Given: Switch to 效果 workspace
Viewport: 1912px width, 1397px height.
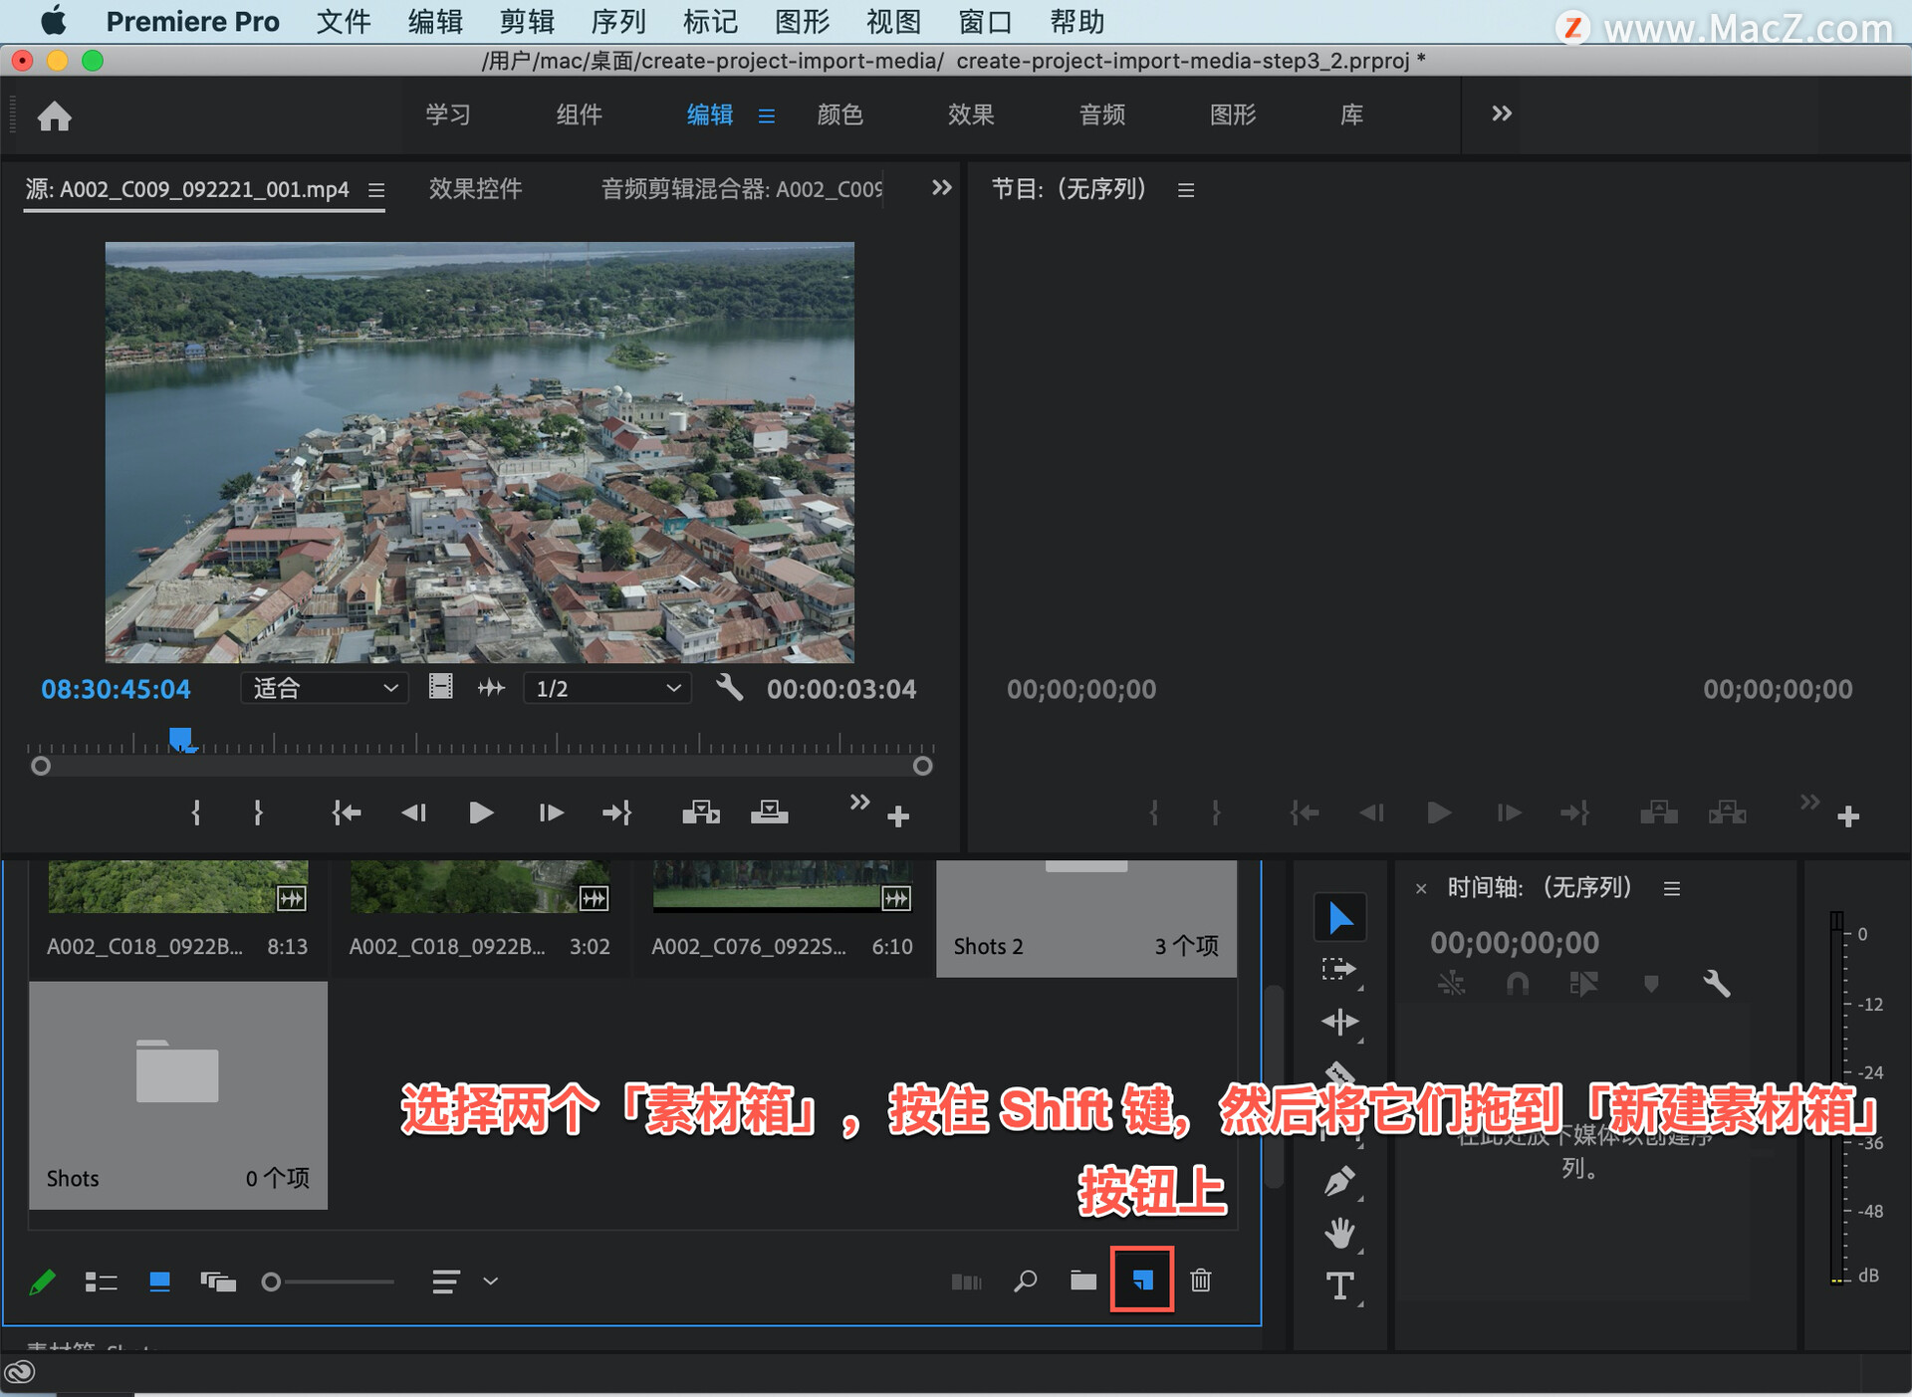Looking at the screenshot, I should pyautogui.click(x=971, y=115).
